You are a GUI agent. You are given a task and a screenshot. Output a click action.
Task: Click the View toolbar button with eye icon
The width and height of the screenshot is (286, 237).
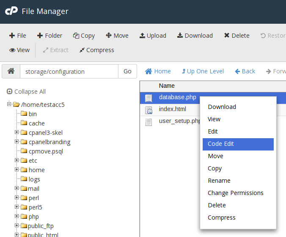click(x=19, y=50)
